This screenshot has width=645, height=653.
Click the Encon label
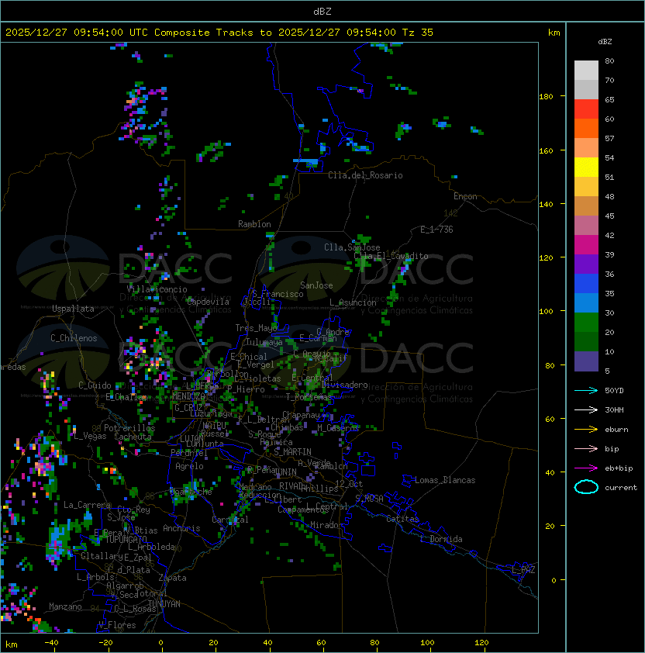[x=465, y=196]
